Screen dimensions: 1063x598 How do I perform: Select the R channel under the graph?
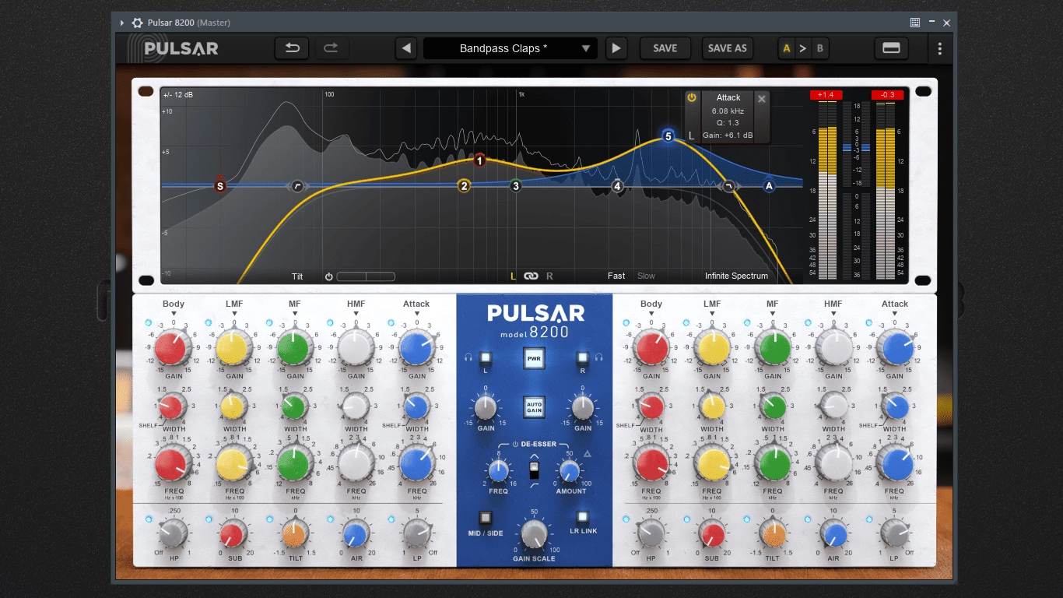pyautogui.click(x=549, y=276)
